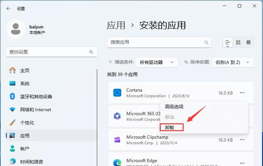The image size is (263, 166).
Task: Minimize the Settings window
Action: 224,6
